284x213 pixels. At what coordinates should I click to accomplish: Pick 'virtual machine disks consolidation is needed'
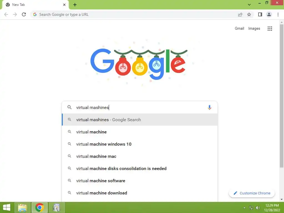[x=140, y=168]
